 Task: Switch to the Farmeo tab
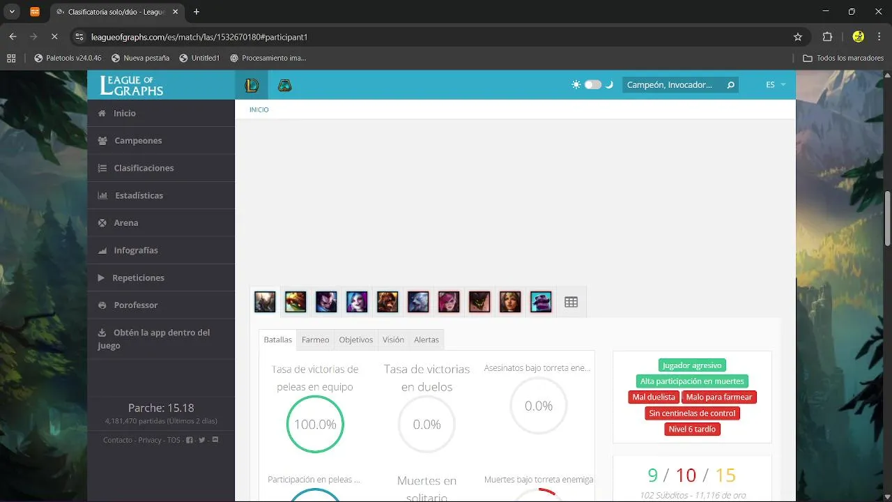(316, 340)
